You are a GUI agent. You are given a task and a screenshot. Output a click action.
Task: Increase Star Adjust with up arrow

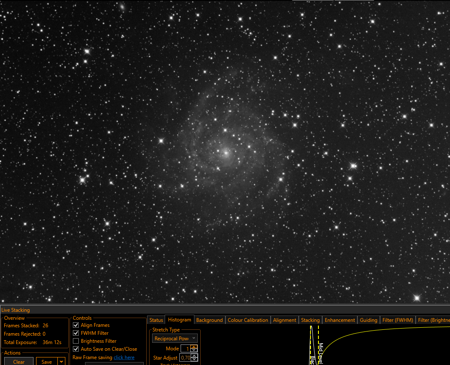click(194, 356)
